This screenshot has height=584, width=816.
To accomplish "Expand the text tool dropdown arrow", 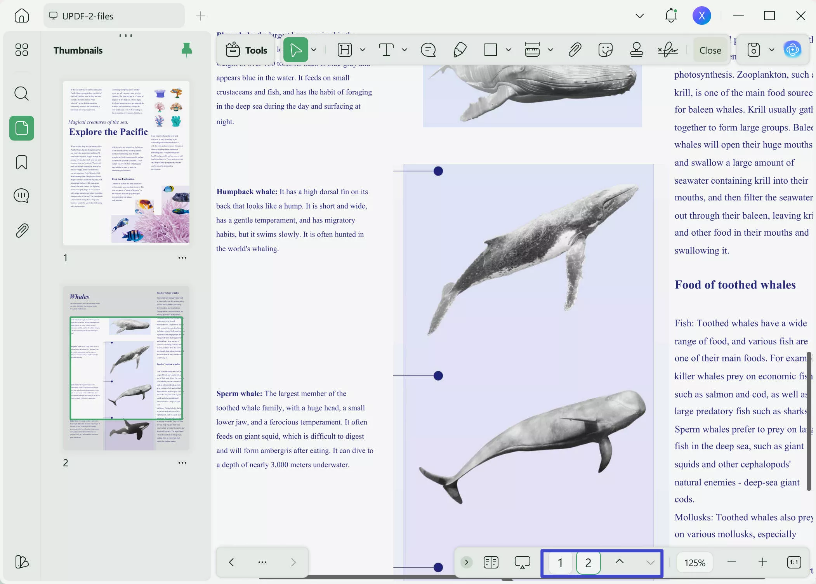I will coord(405,50).
